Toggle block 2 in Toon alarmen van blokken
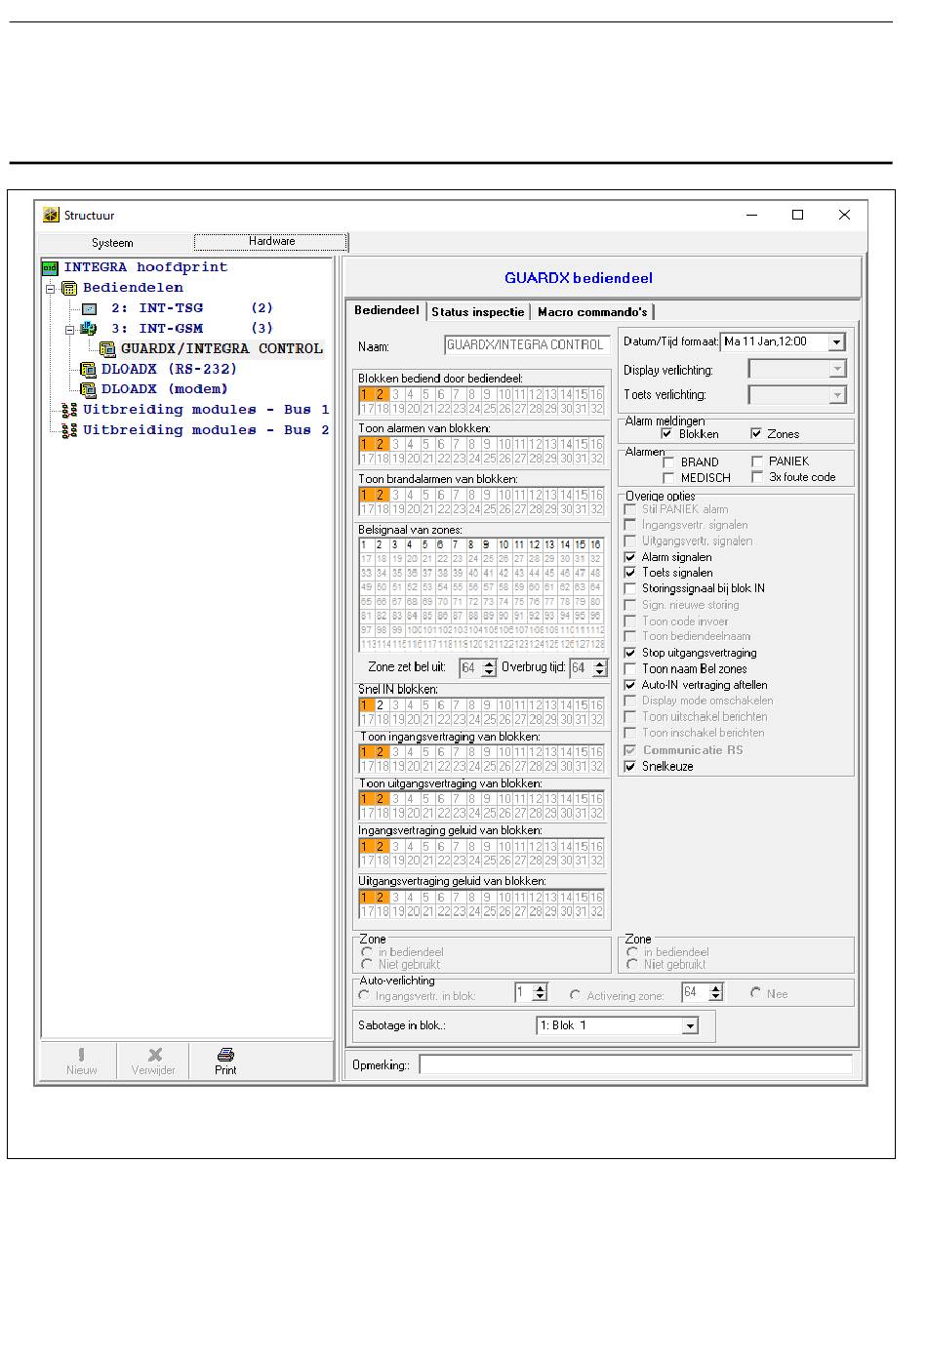This screenshot has height=1363, width=927. point(382,444)
